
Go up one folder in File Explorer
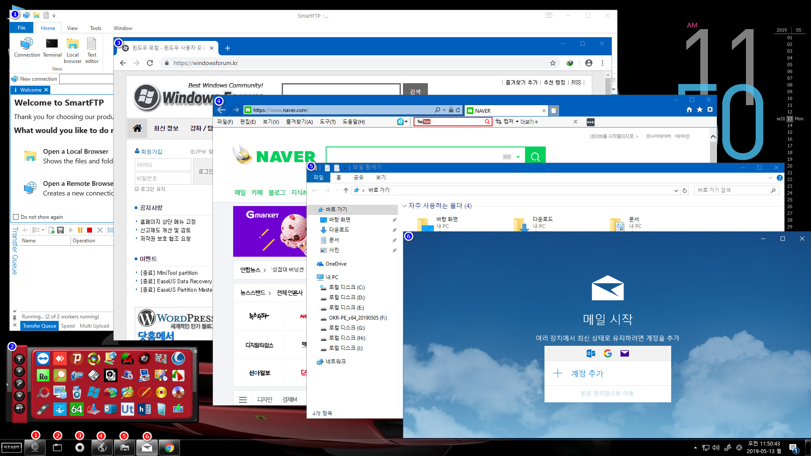coord(346,190)
